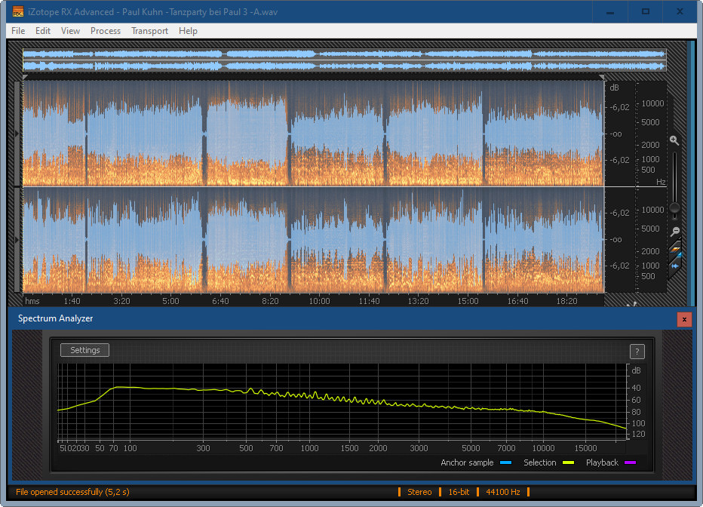Click the Selection yellow color swatch
The width and height of the screenshot is (703, 507).
click(568, 462)
